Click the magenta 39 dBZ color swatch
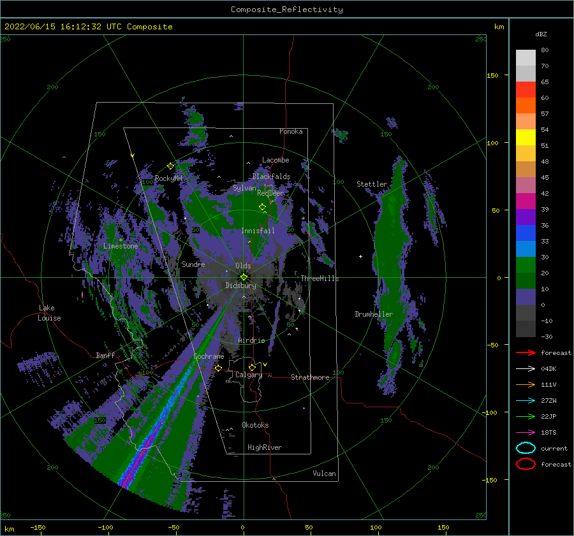The width and height of the screenshot is (574, 536). [526, 201]
